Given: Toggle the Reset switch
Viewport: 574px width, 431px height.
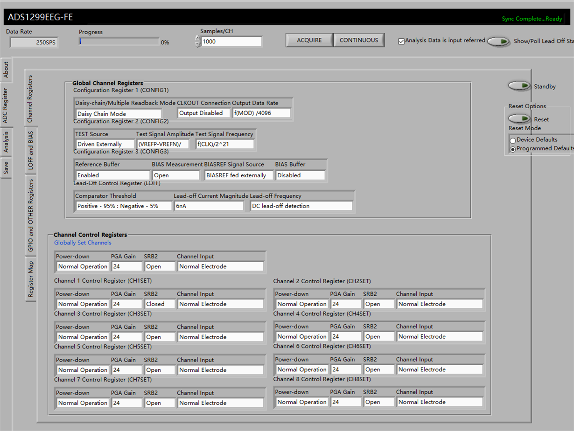Looking at the screenshot, I should click(520, 119).
